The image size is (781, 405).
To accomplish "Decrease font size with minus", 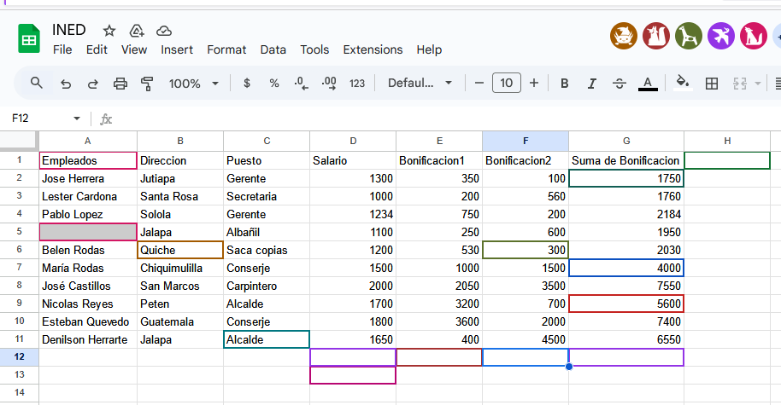I will click(479, 83).
